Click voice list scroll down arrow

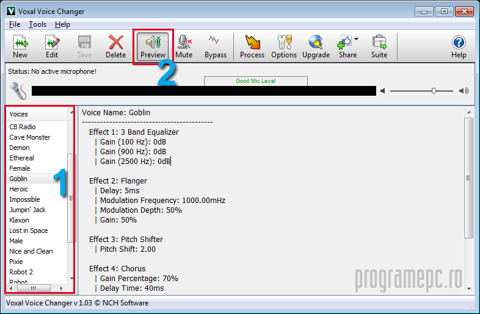click(71, 279)
